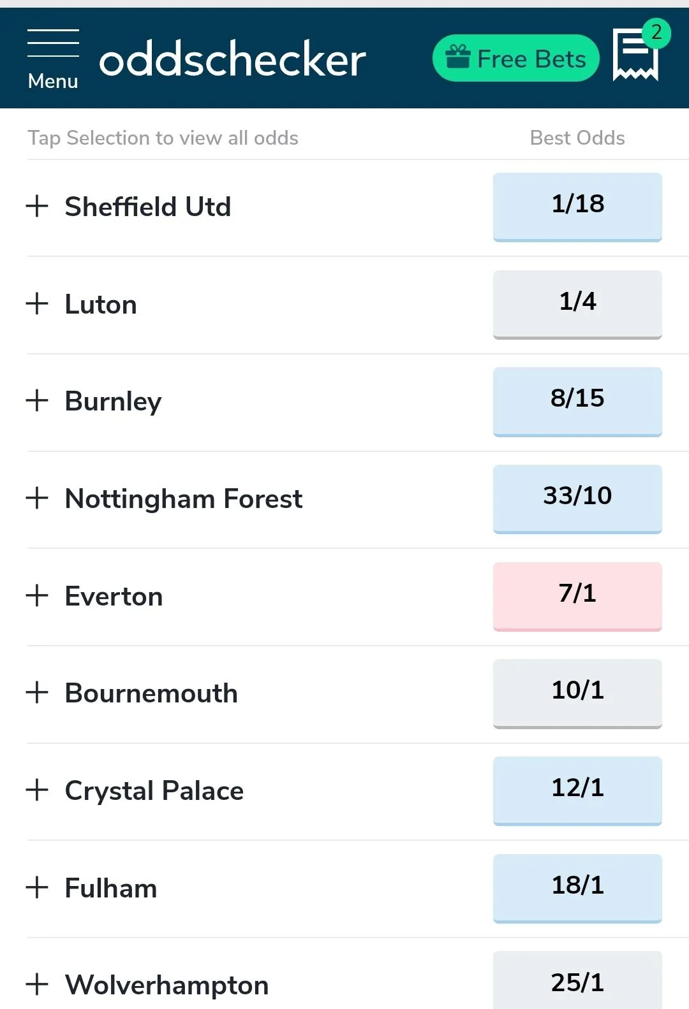Image resolution: width=689 pixels, height=1009 pixels.
Task: Tap the Crystal Palace selection name
Action: coord(154,790)
